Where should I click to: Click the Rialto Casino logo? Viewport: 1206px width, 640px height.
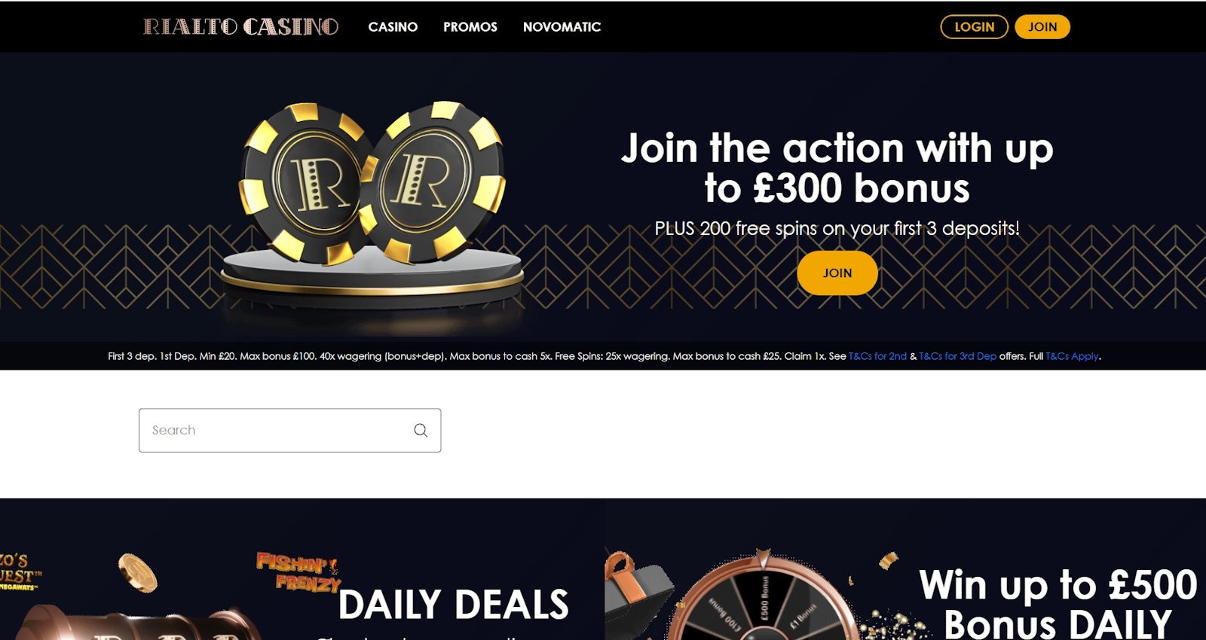[241, 27]
